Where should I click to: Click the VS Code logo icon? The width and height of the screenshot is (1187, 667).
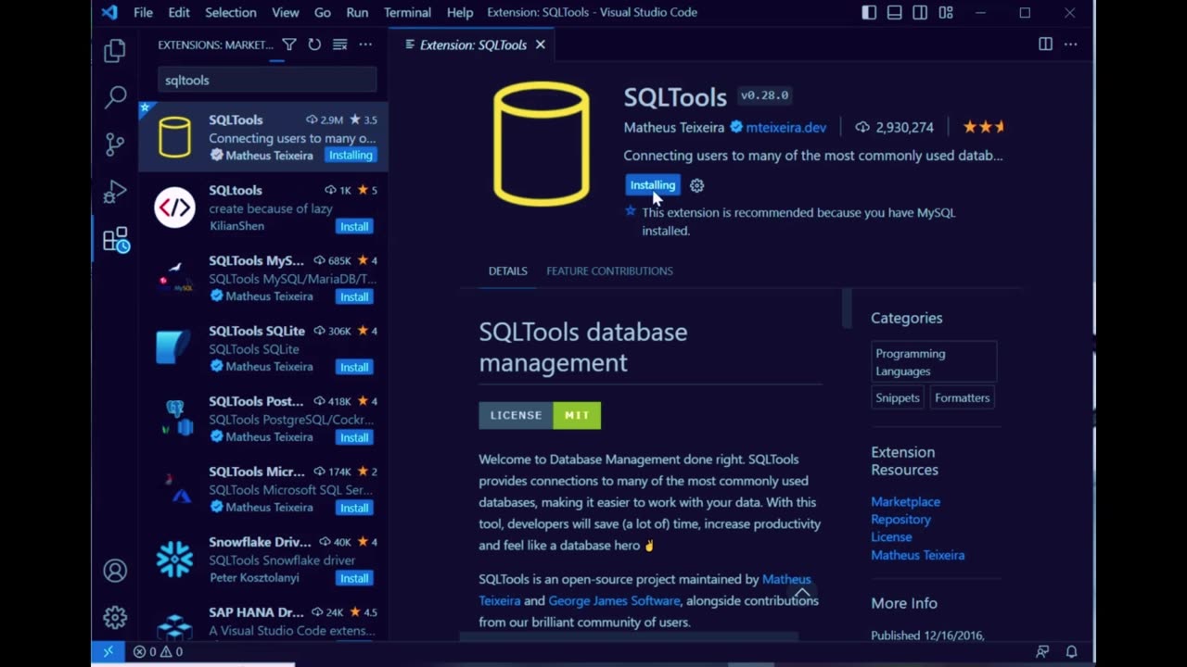click(109, 12)
